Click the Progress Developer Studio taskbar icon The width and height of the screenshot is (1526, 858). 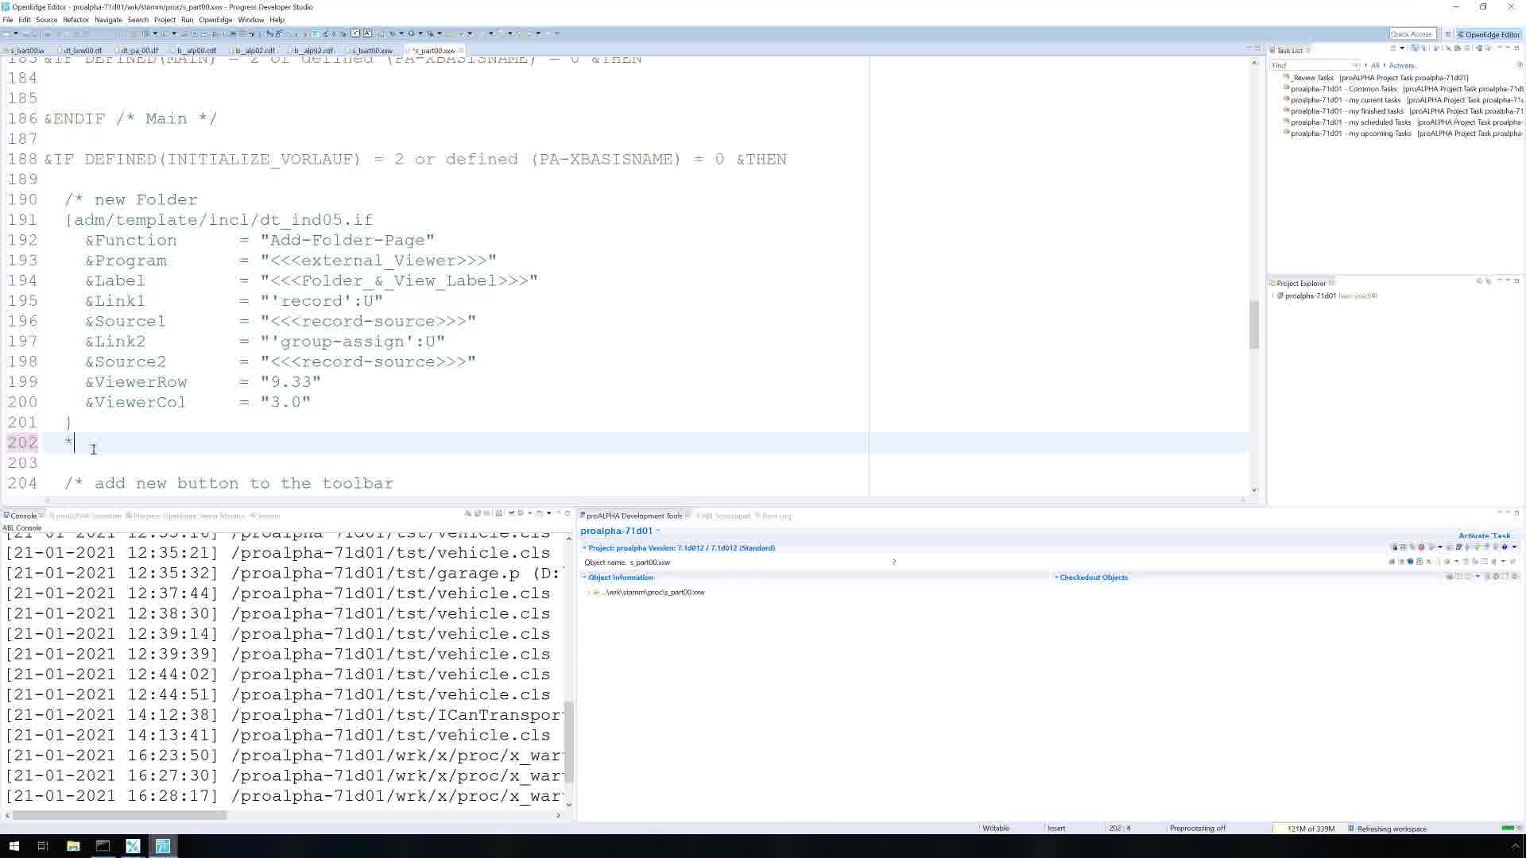coord(163,846)
